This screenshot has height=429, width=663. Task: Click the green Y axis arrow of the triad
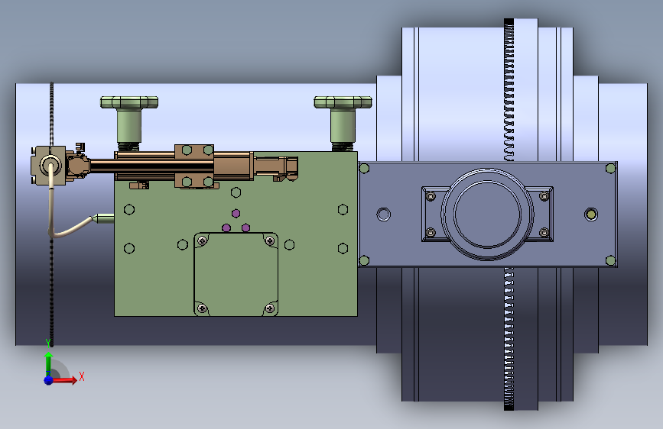click(49, 363)
